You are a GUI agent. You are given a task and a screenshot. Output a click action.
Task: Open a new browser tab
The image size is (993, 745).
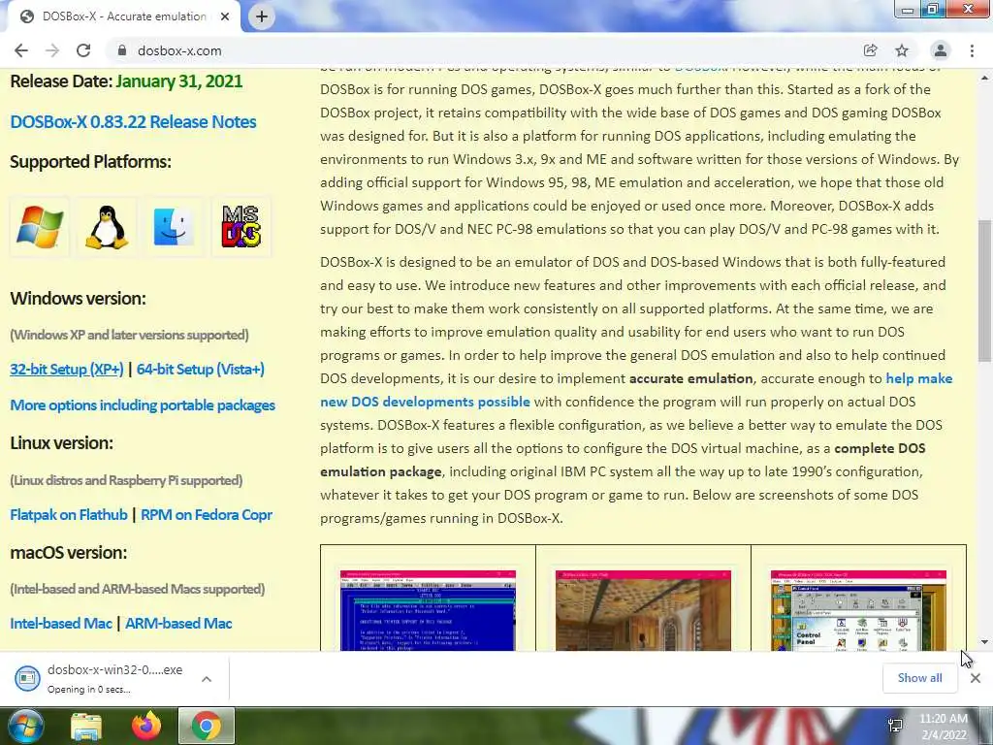click(x=262, y=16)
